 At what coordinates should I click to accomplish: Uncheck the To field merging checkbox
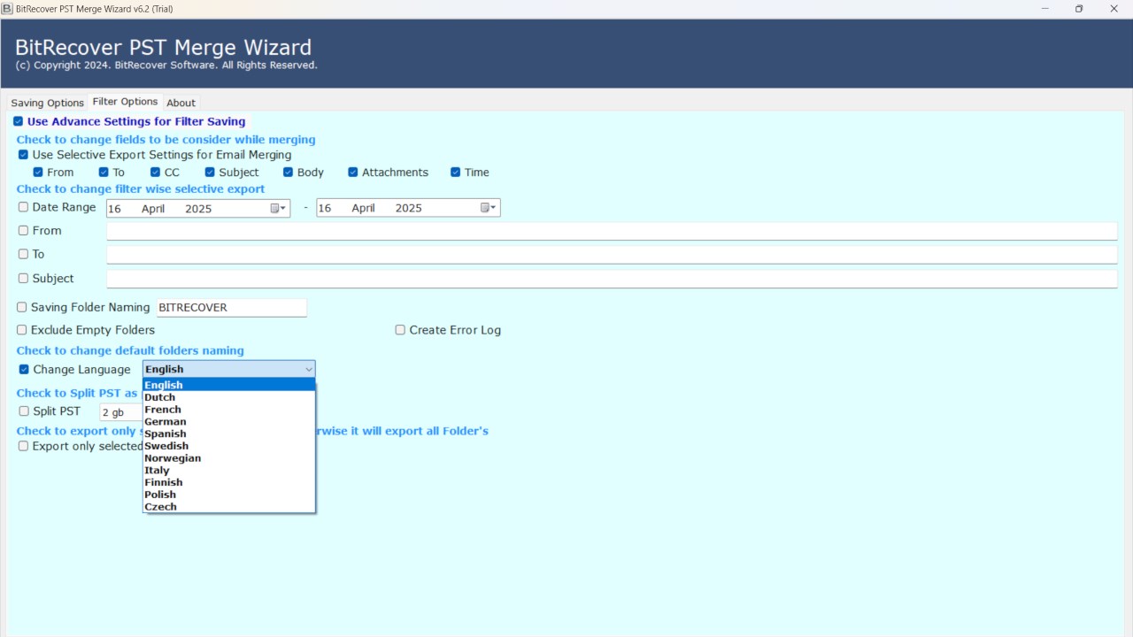(x=104, y=173)
